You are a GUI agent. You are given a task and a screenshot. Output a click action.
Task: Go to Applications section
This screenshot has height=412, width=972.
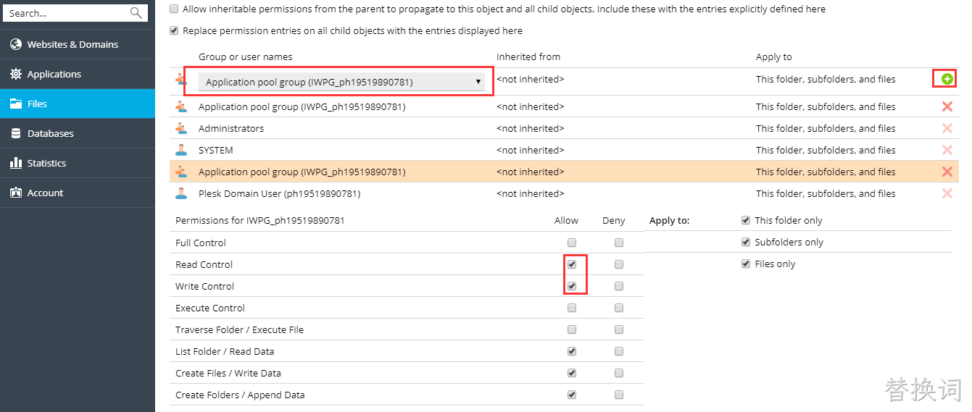(78, 74)
